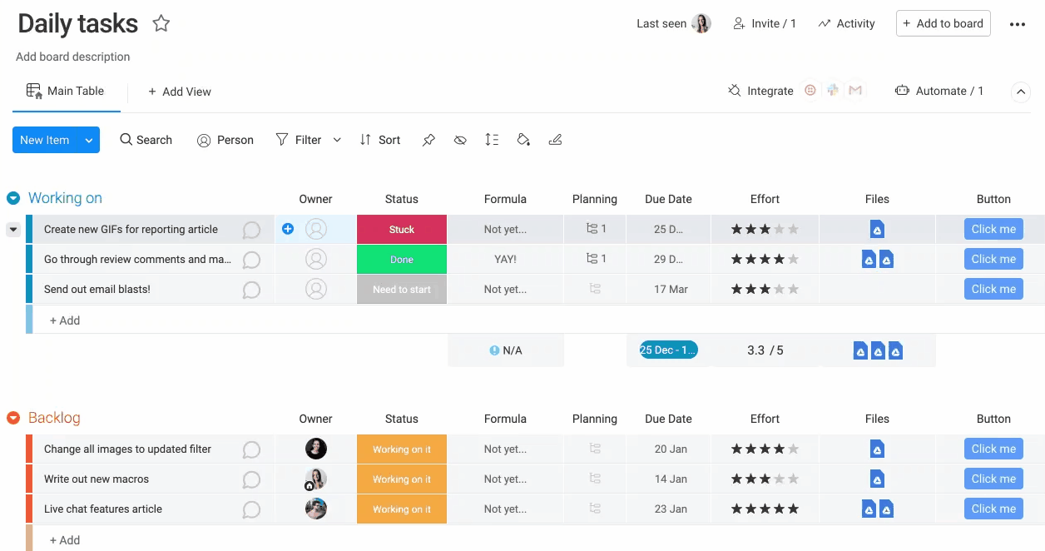Open file attachment in Write out new macros row

point(877,479)
